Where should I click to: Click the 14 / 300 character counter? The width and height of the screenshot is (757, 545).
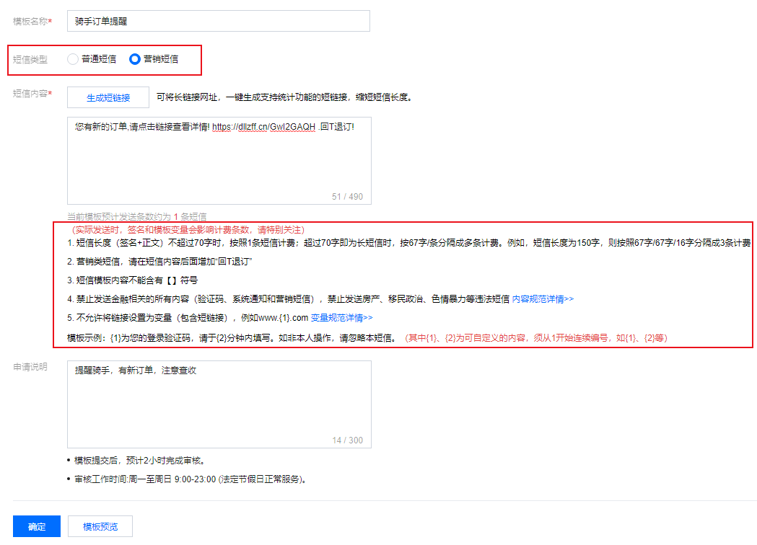pos(347,440)
